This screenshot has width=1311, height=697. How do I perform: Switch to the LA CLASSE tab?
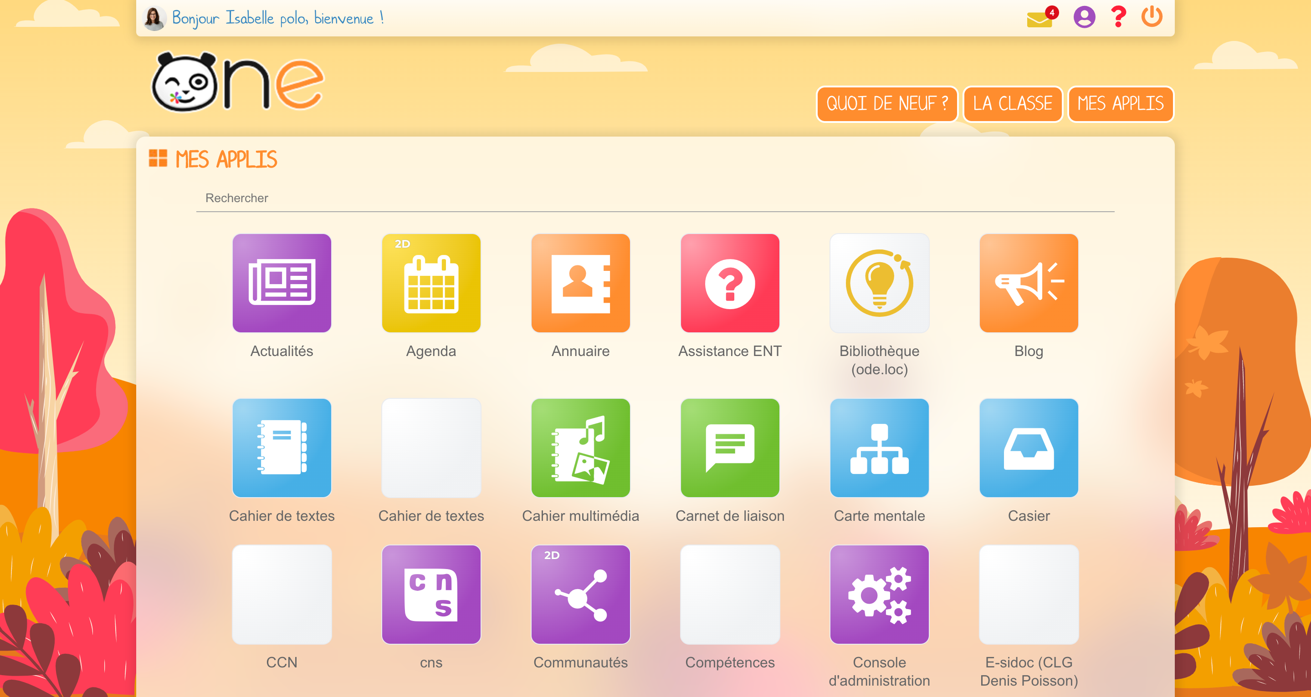click(1012, 104)
